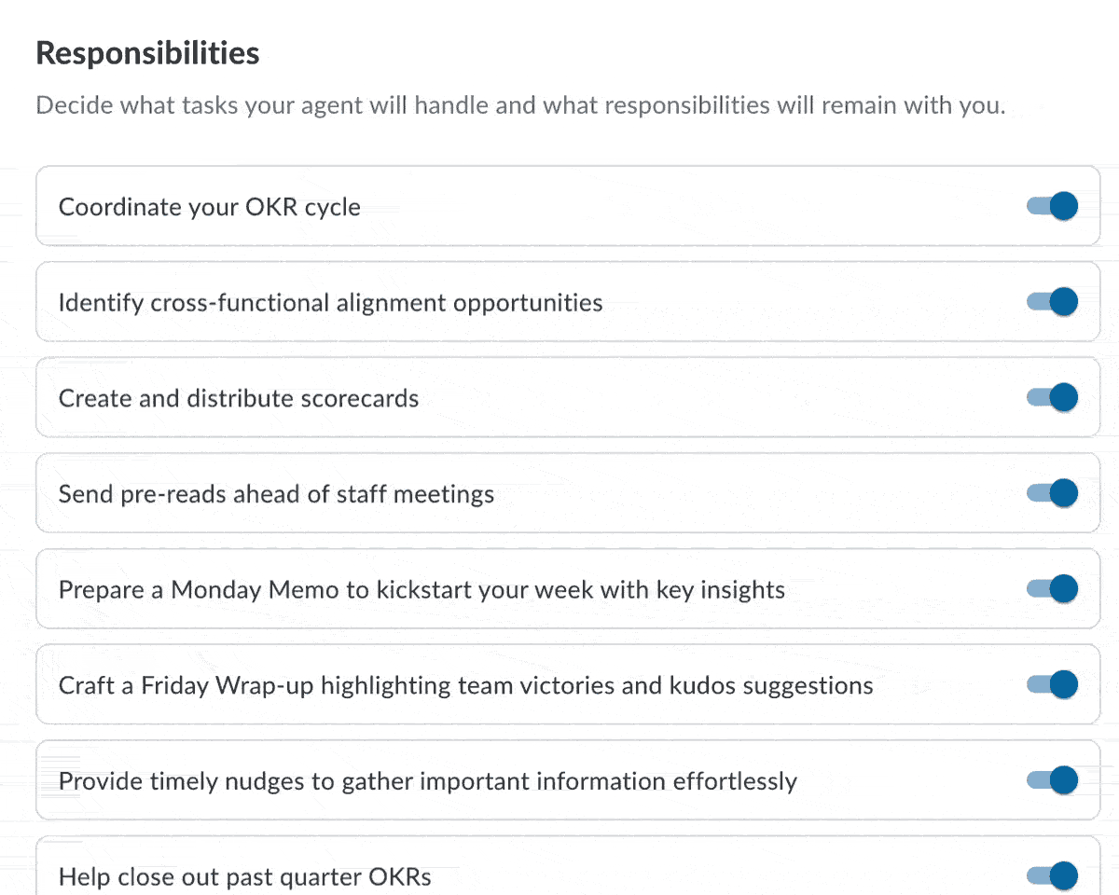Disable the Coordinate your OKR cycle toggle
Screen dimensions: 1119x895
tap(1052, 206)
